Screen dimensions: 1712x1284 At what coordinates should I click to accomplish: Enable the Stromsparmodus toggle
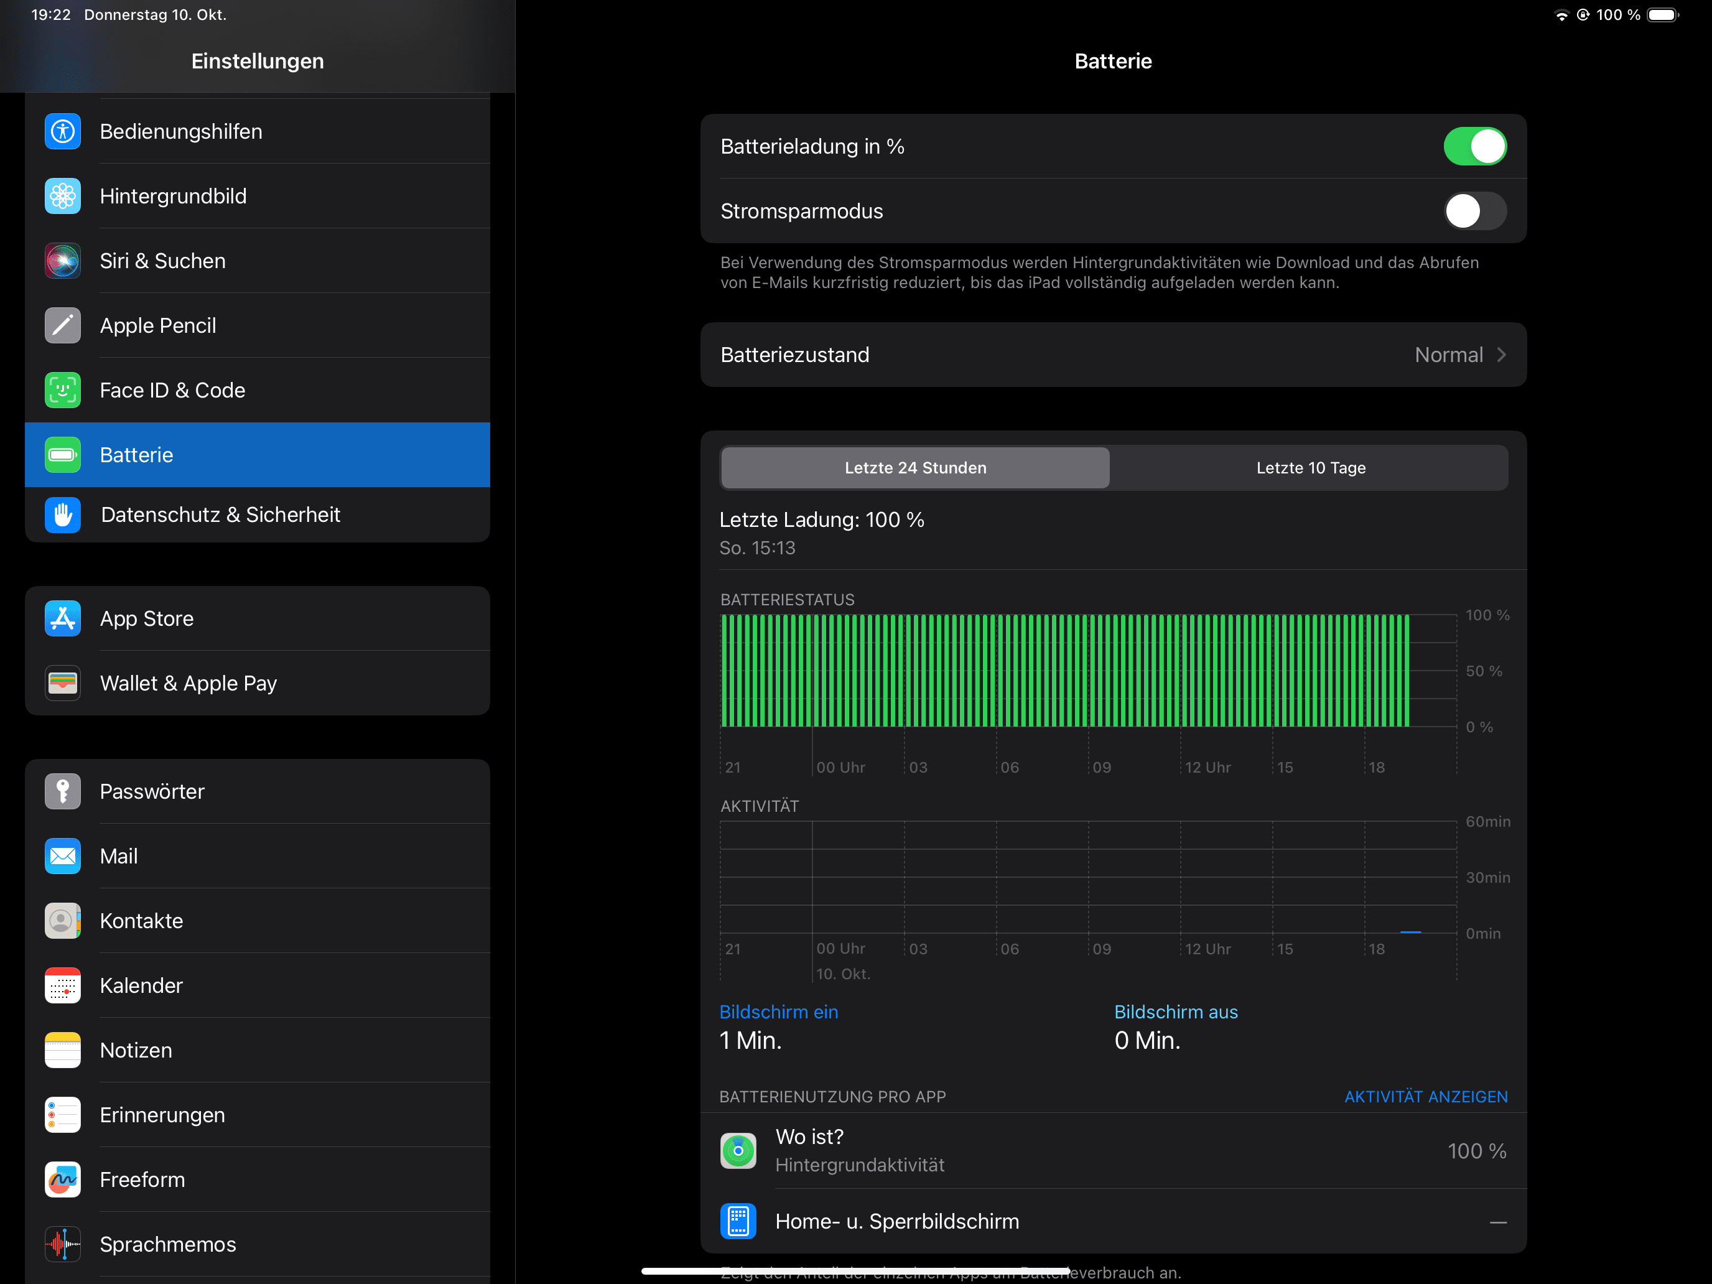1474,212
